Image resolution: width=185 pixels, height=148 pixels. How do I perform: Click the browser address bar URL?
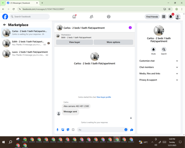(x=43, y=9)
